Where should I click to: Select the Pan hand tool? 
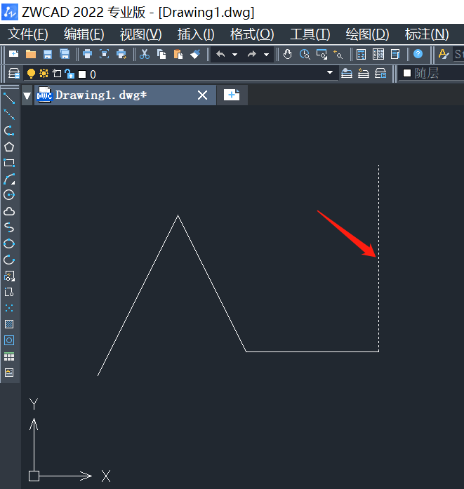287,54
